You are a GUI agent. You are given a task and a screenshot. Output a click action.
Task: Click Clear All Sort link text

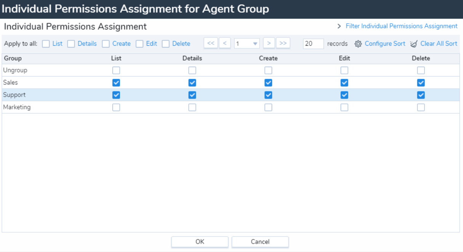(x=439, y=43)
